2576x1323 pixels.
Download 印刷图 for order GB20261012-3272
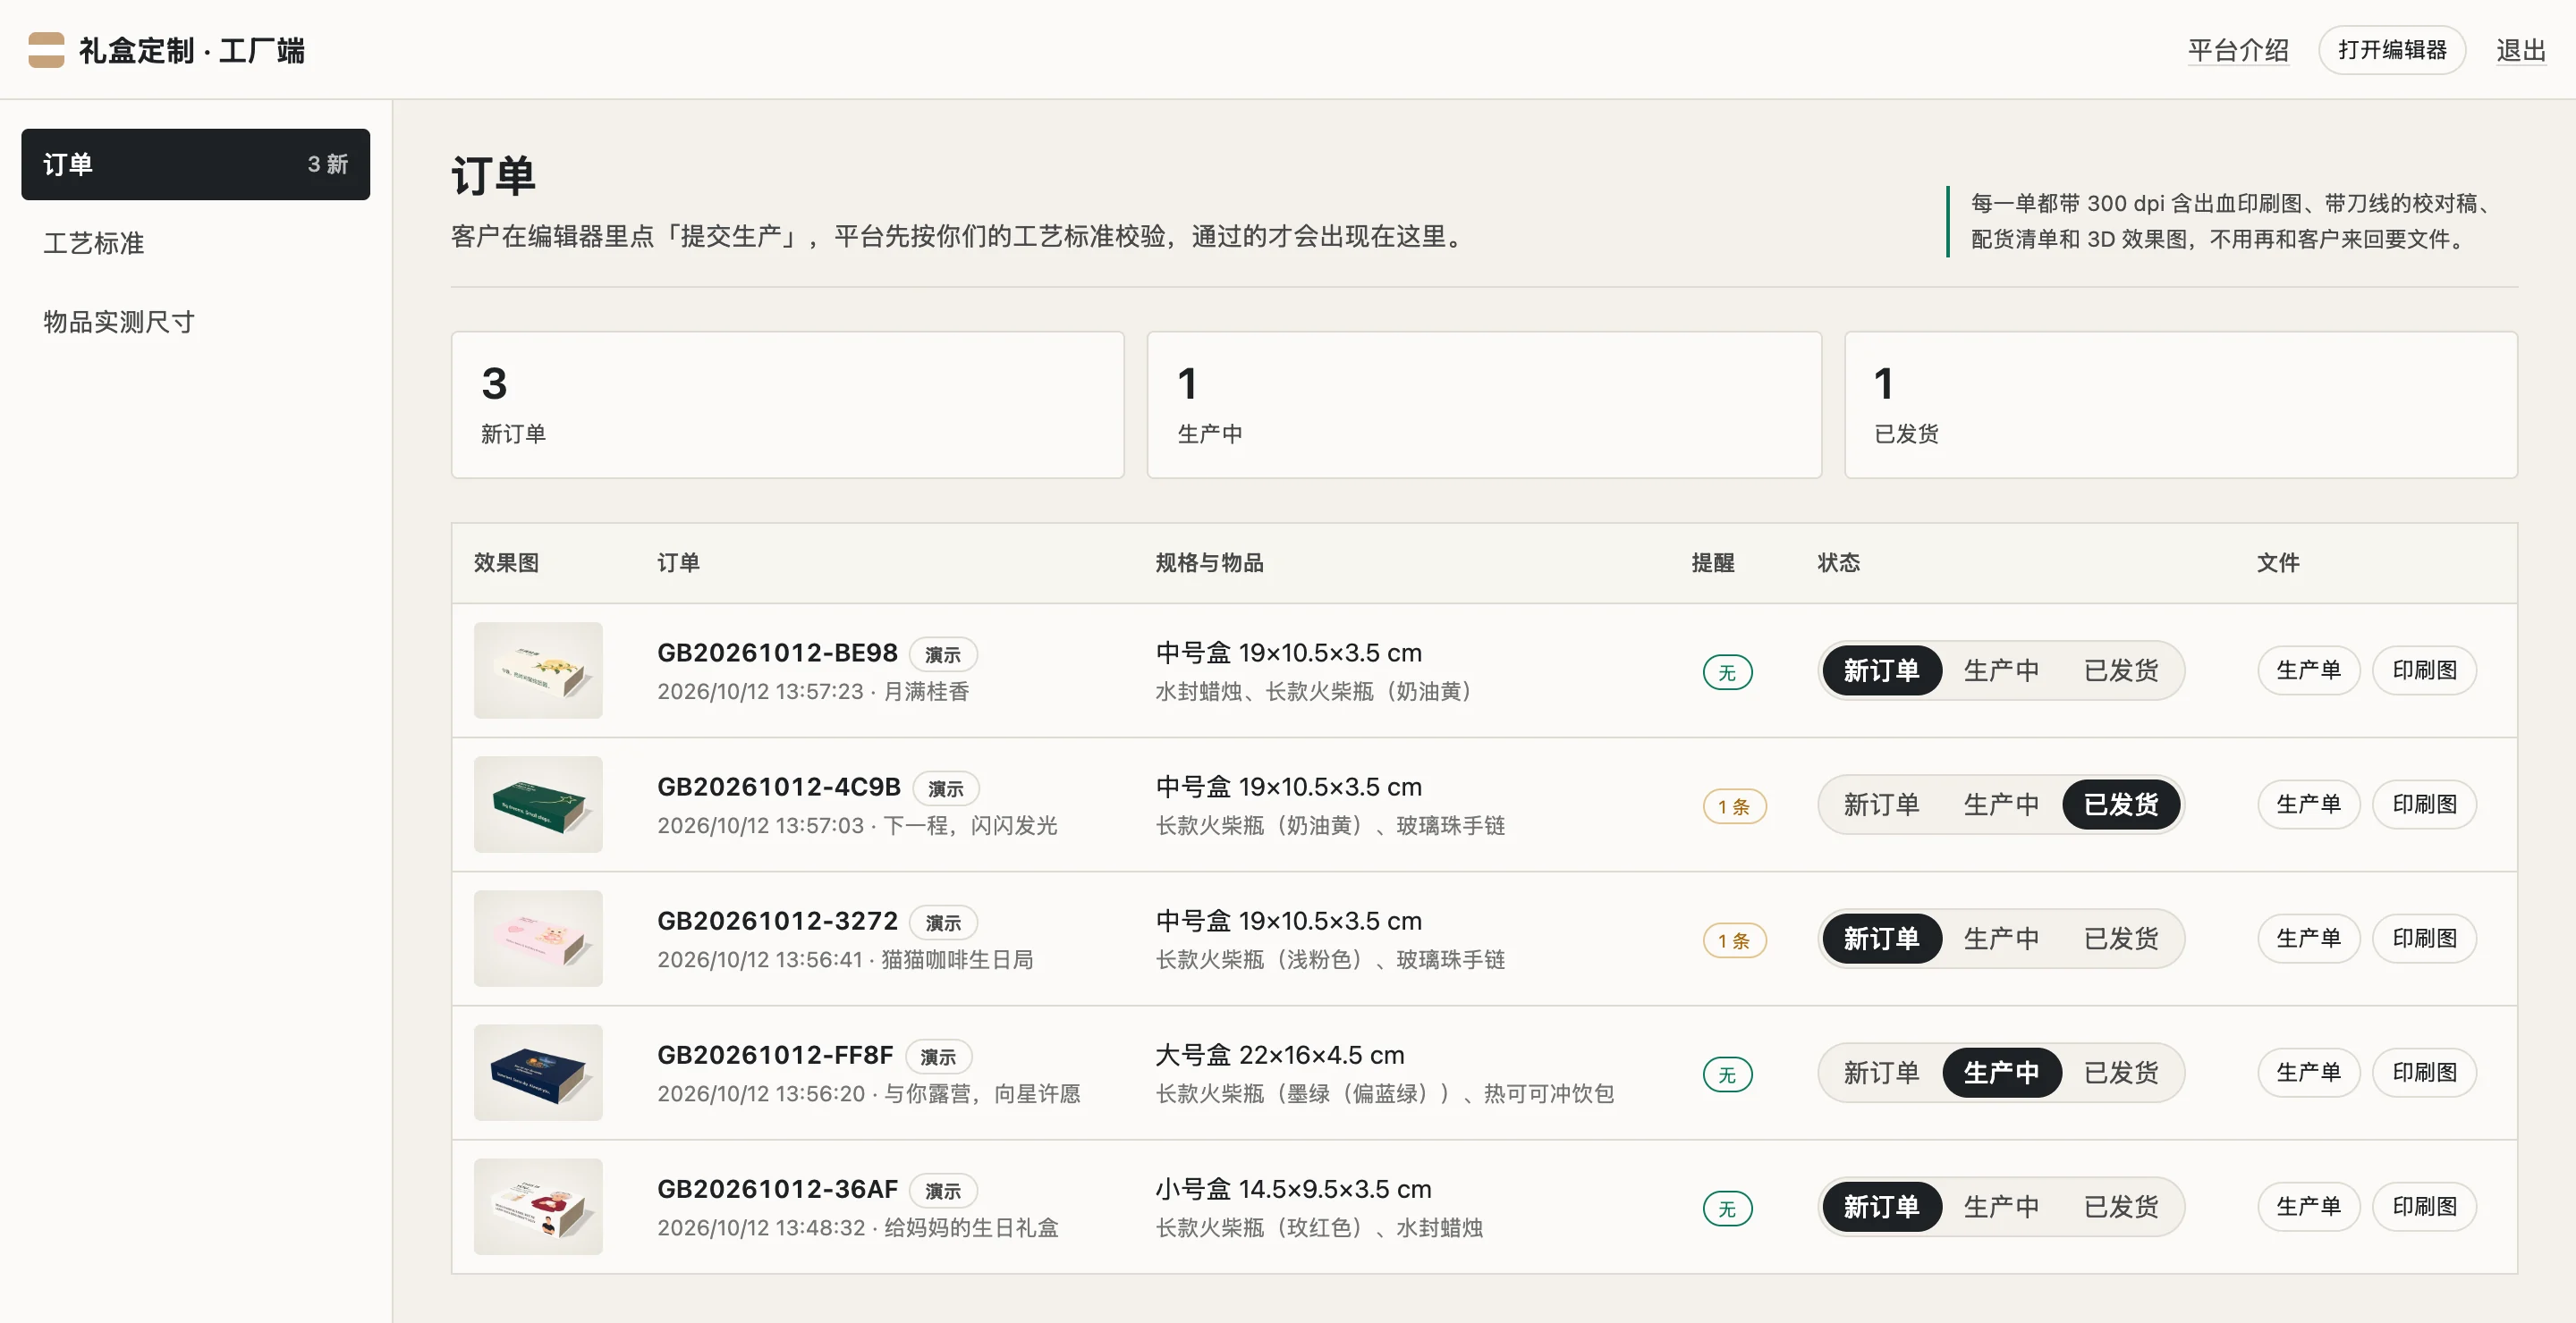(x=2424, y=939)
